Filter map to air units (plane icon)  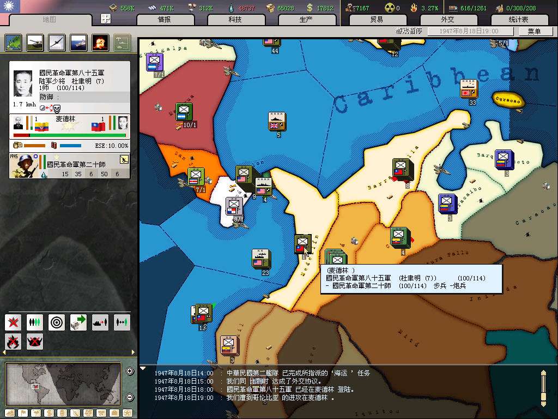(57, 43)
